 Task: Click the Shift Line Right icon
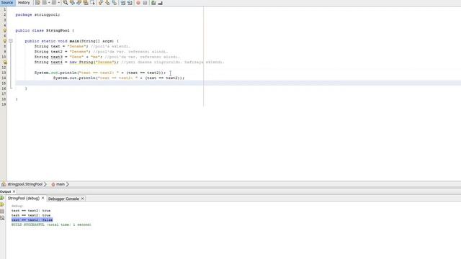click(130, 3)
